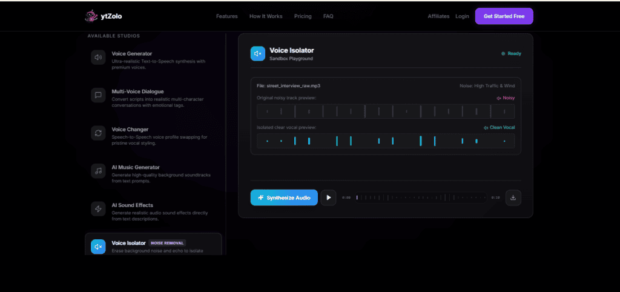Seek within the playback progress bar
The image size is (620, 292).
[421, 198]
